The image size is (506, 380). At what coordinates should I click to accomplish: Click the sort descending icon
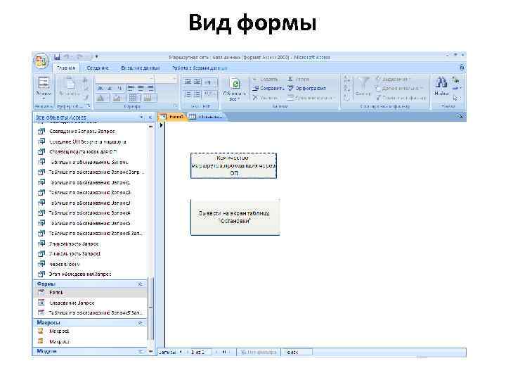click(347, 89)
